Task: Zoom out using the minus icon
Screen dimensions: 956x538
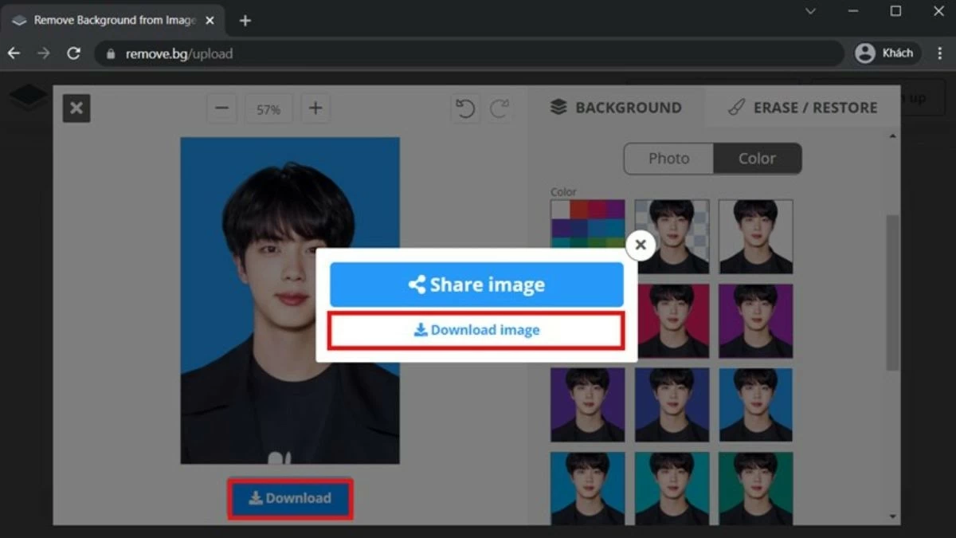Action: [x=221, y=108]
